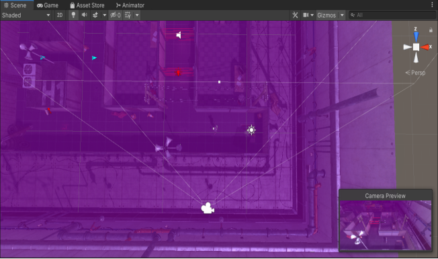Switch to the Scene tab
The width and height of the screenshot is (438, 259).
15,5
